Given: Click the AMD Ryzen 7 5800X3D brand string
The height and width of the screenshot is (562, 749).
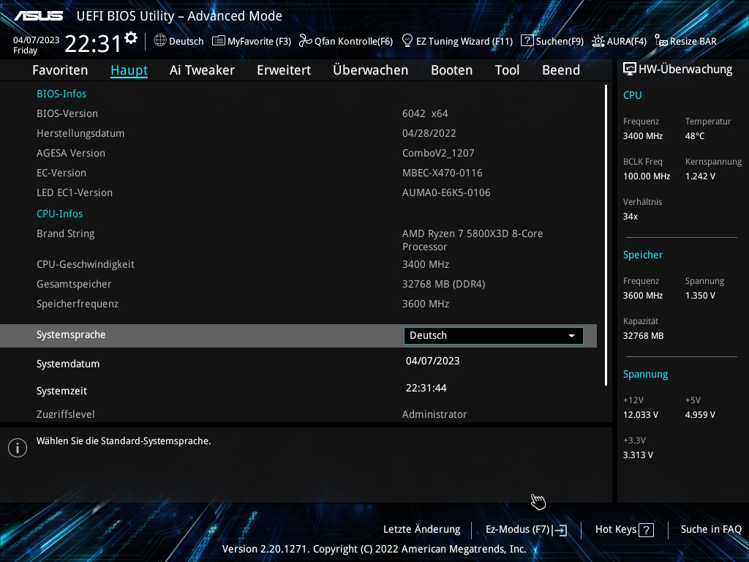Looking at the screenshot, I should (473, 240).
